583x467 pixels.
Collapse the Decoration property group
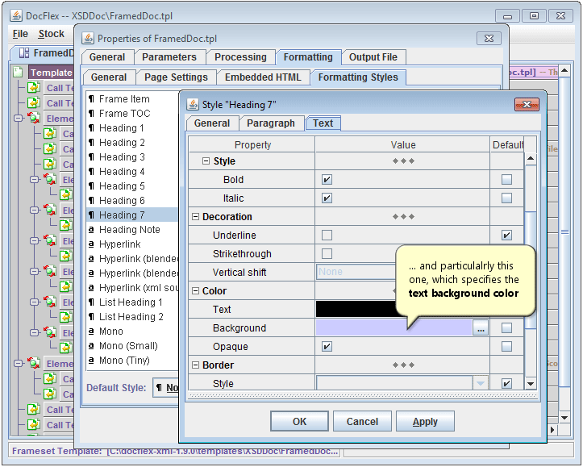click(x=196, y=217)
